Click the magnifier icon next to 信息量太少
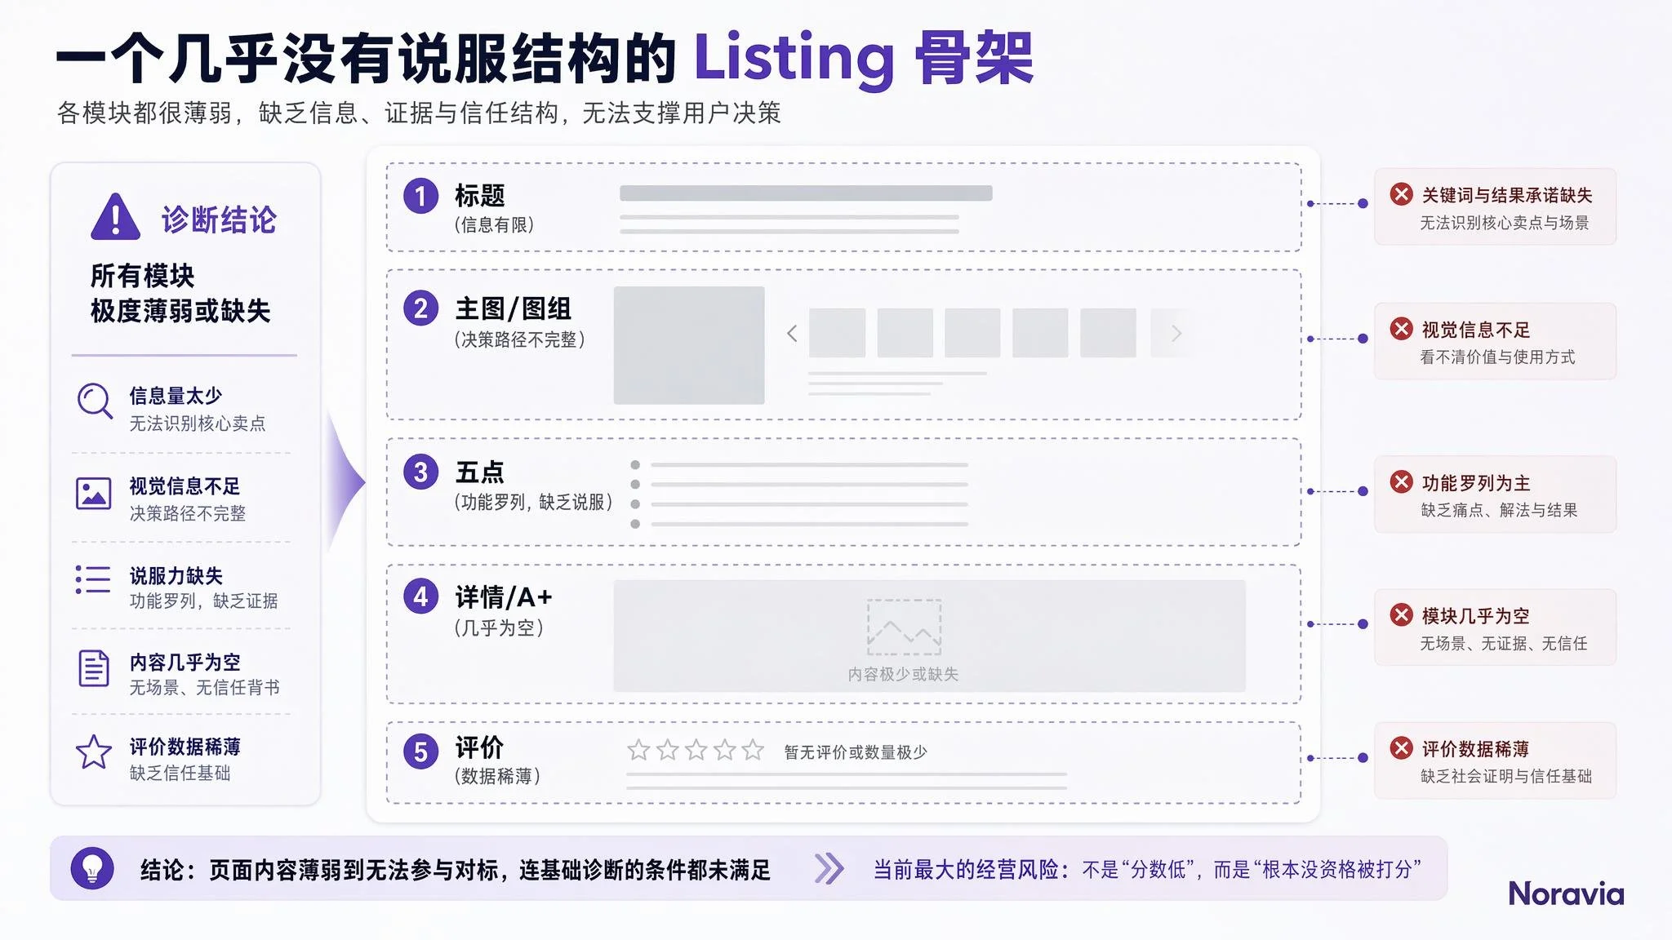 (x=95, y=401)
